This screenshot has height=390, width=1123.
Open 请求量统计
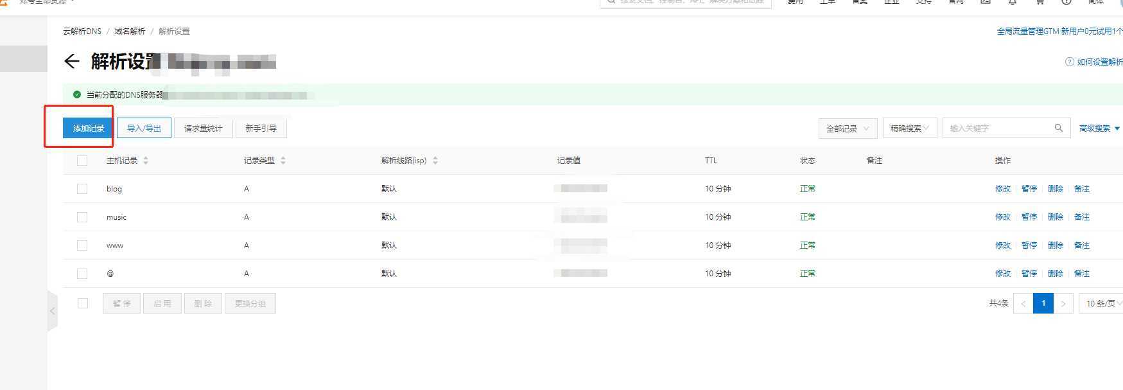(203, 128)
